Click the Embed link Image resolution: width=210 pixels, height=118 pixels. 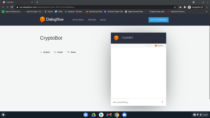tap(45, 52)
